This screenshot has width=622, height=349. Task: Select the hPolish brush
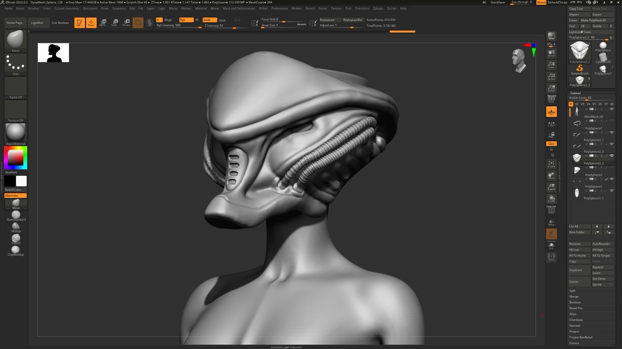pos(16,227)
